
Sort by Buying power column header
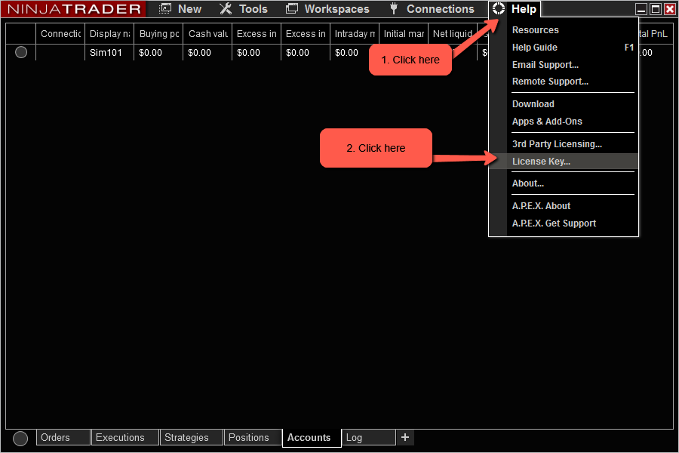point(158,34)
